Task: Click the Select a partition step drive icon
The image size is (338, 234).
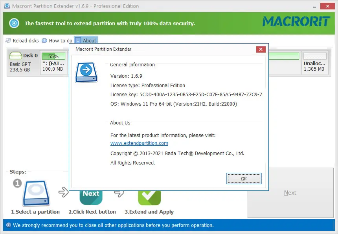Action: 36,193
